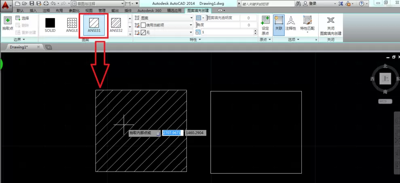Open the workspace selector 草图与注释 dropdown
The width and height of the screenshot is (400, 183).
click(98, 4)
